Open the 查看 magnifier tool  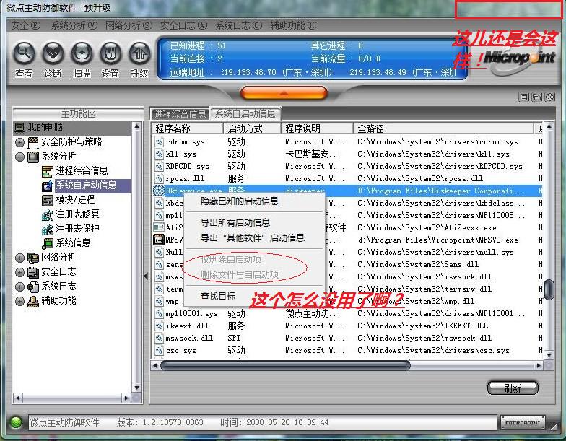[24, 53]
